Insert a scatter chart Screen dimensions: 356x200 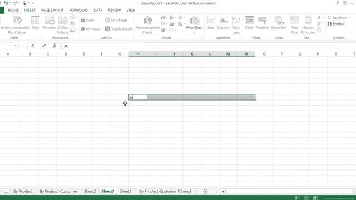[x=172, y=29]
